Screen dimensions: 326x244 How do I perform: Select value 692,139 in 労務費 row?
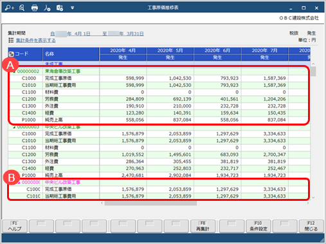coord(182,99)
